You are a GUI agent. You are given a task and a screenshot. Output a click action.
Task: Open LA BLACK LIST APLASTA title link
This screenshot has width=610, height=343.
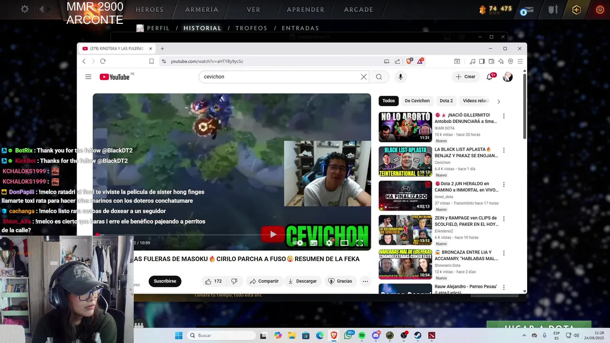point(466,152)
